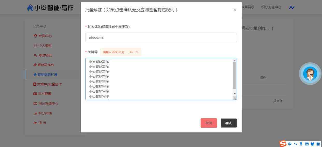This screenshot has height=147, width=322.
Task: Click Sogou microphone voice input icon
Action: pyautogui.click(x=301, y=144)
